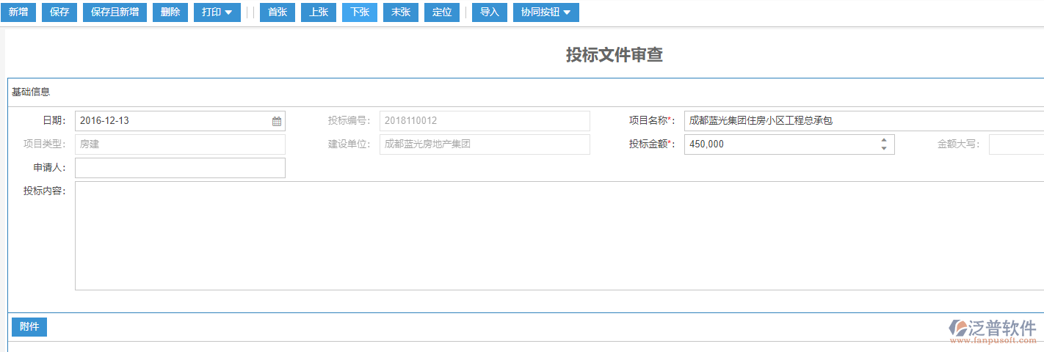The width and height of the screenshot is (1044, 352).
Task: Click the 金额大写 field
Action: coord(1016,144)
